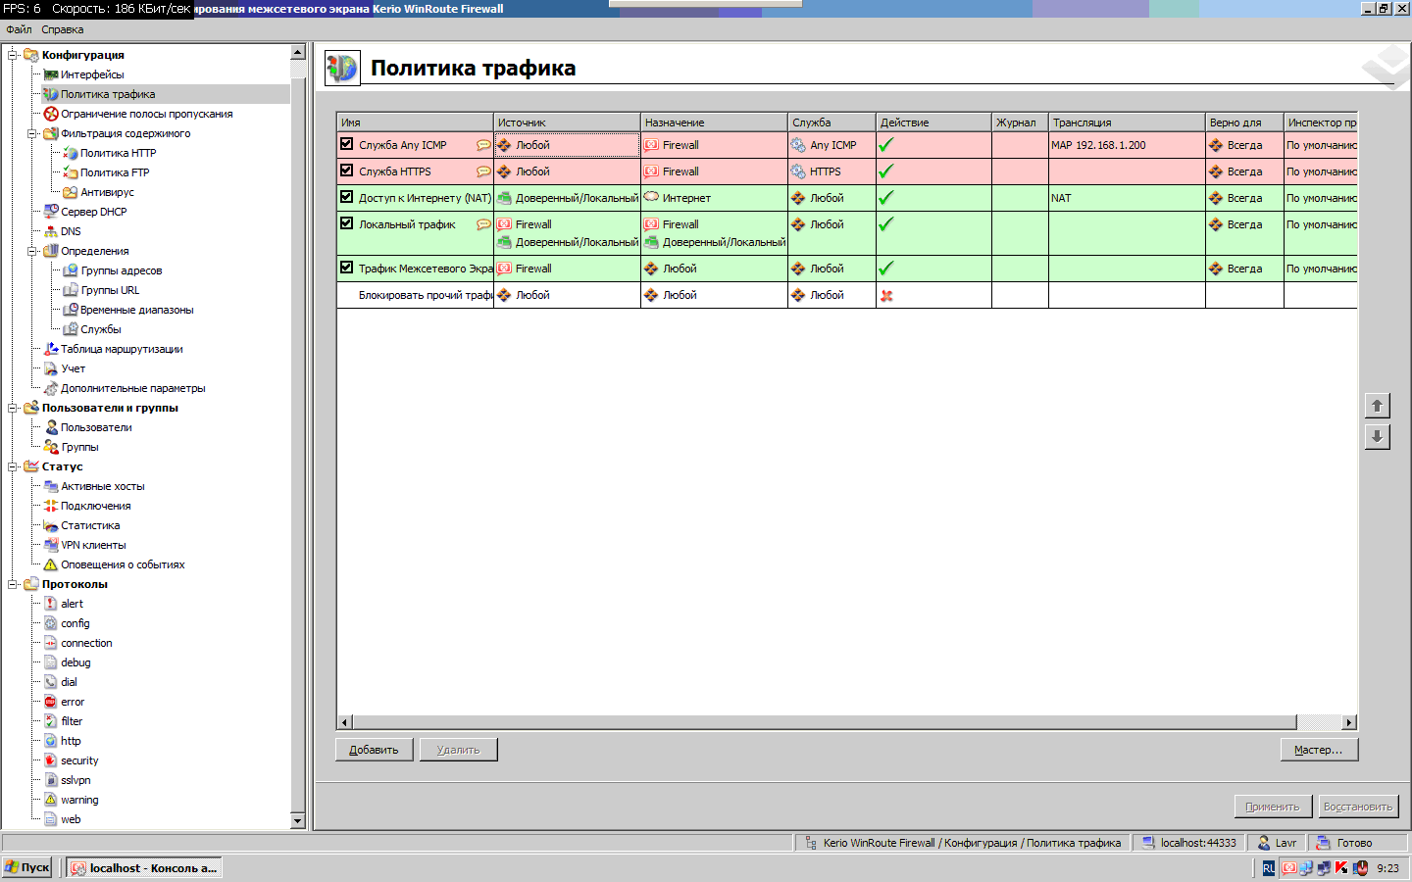
Task: Open the DNS icon in tree
Action: point(51,231)
